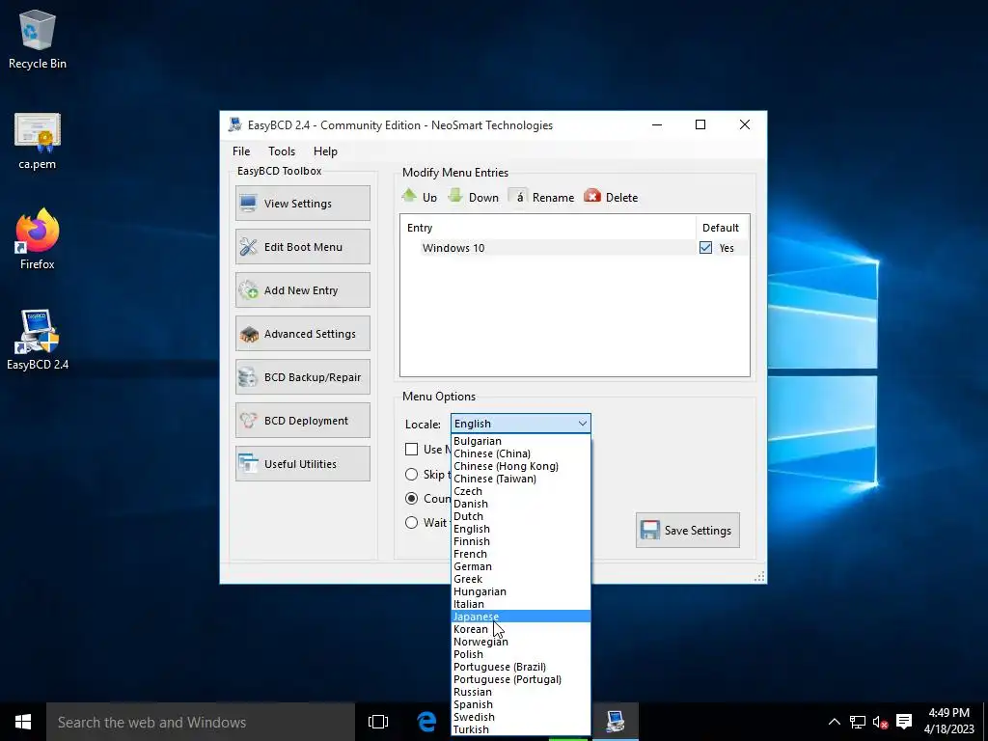Viewport: 988px width, 741px height.
Task: Select English in the locale list
Action: [x=521, y=529]
